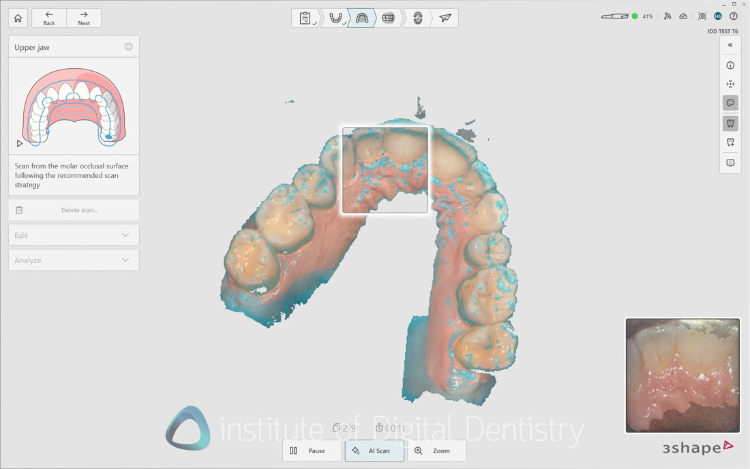The height and width of the screenshot is (469, 750).
Task: Select the bite alignment step in workflow
Action: point(387,18)
